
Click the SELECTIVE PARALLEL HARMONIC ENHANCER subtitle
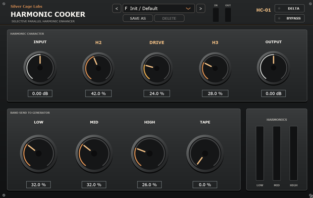(43, 21)
